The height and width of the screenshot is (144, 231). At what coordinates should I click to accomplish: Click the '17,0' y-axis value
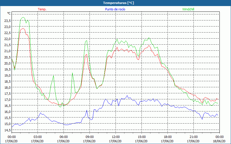click(8, 100)
